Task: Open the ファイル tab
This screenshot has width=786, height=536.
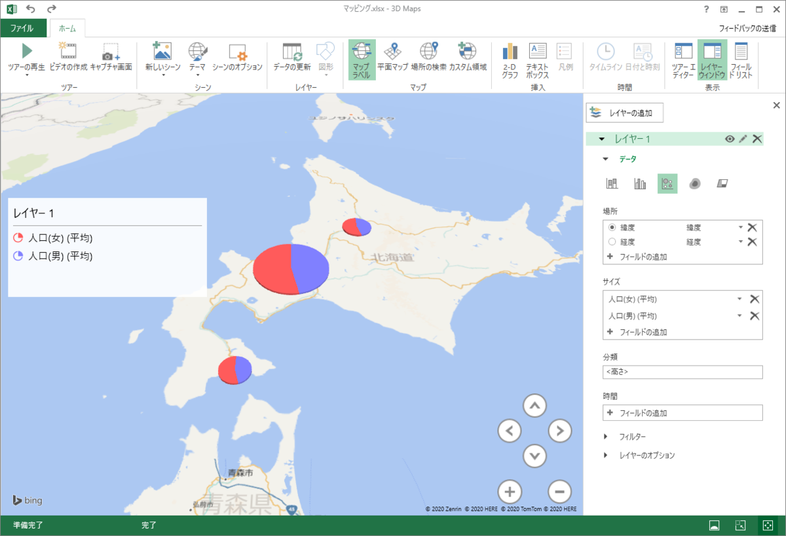Action: pos(23,28)
